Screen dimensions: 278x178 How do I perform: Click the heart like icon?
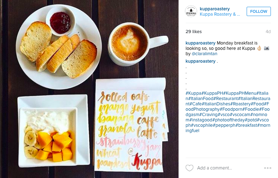click(189, 168)
